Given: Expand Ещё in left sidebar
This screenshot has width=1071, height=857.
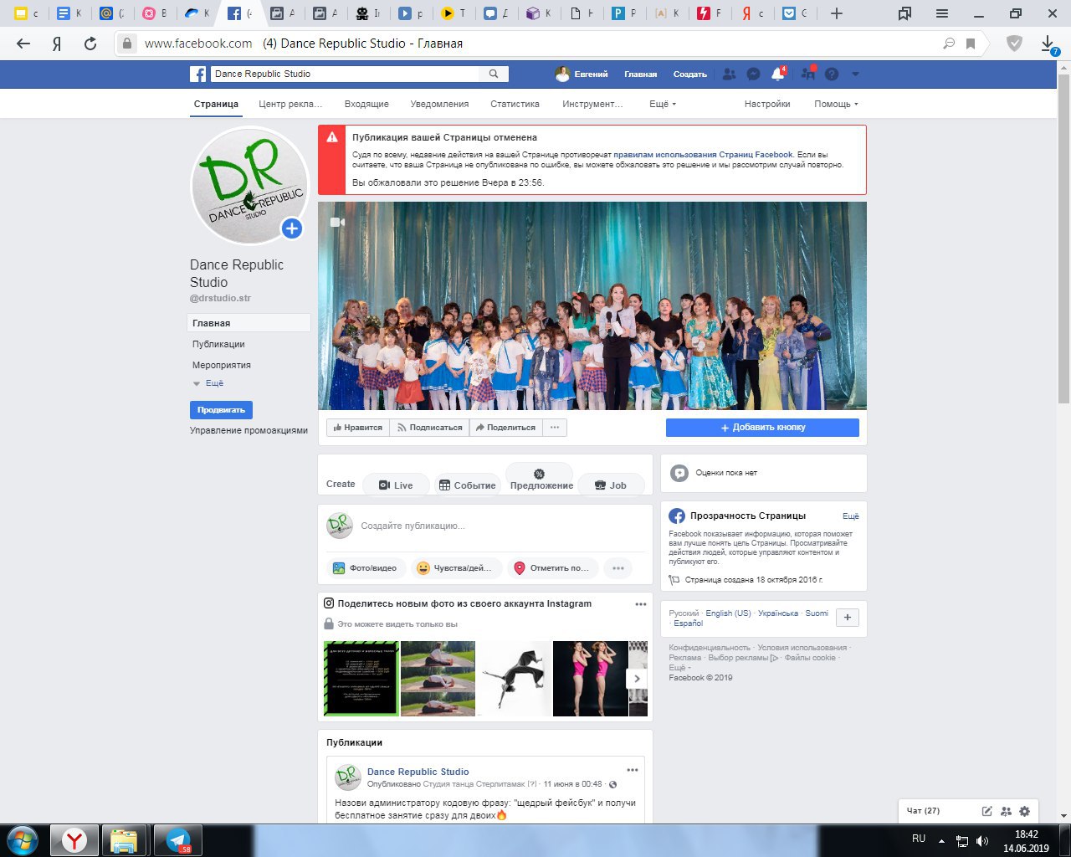Looking at the screenshot, I should pyautogui.click(x=214, y=383).
